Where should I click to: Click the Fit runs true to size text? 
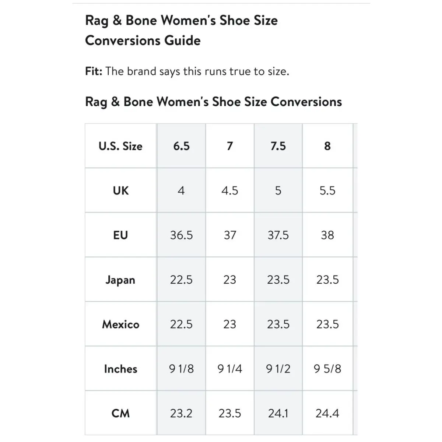187,71
